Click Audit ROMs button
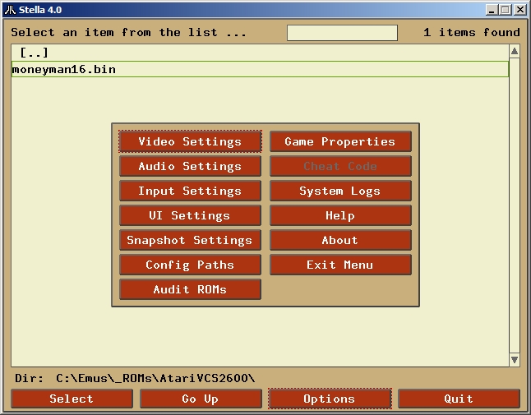This screenshot has width=531, height=415. [190, 289]
